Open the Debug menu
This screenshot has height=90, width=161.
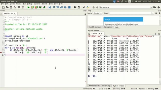[30, 4]
